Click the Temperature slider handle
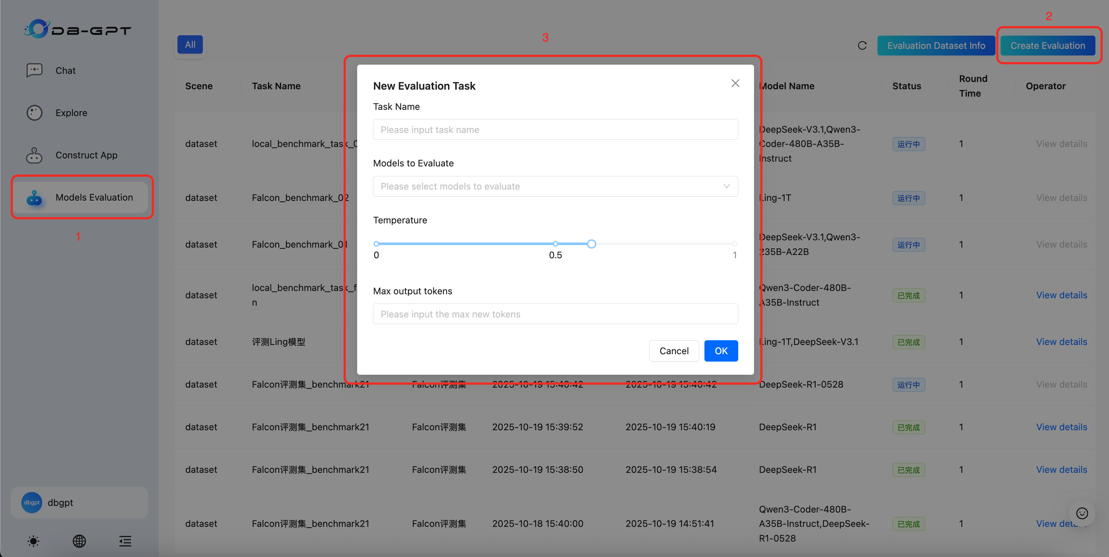 tap(592, 244)
